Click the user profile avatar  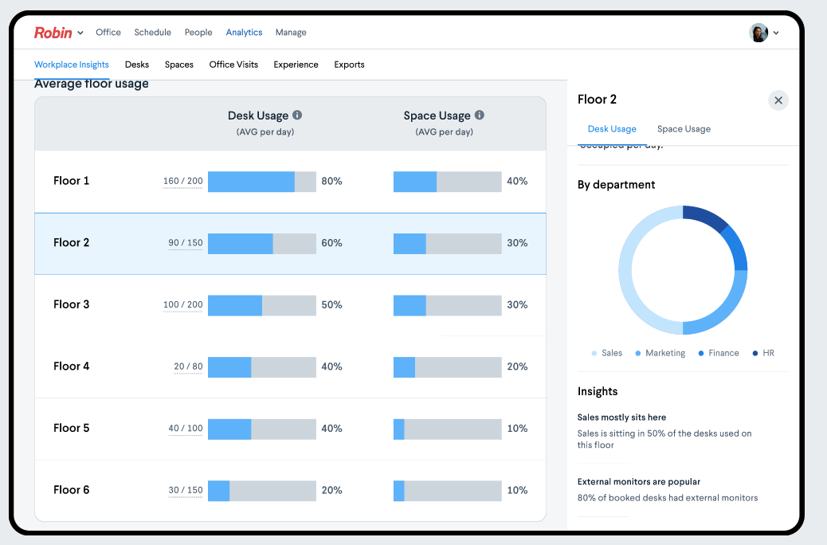point(758,33)
